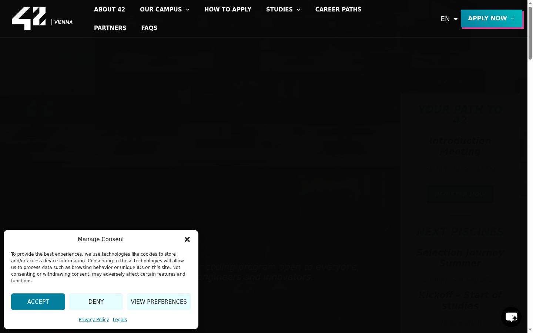Accept cookies in consent dialog
The image size is (533, 333).
tap(38, 302)
